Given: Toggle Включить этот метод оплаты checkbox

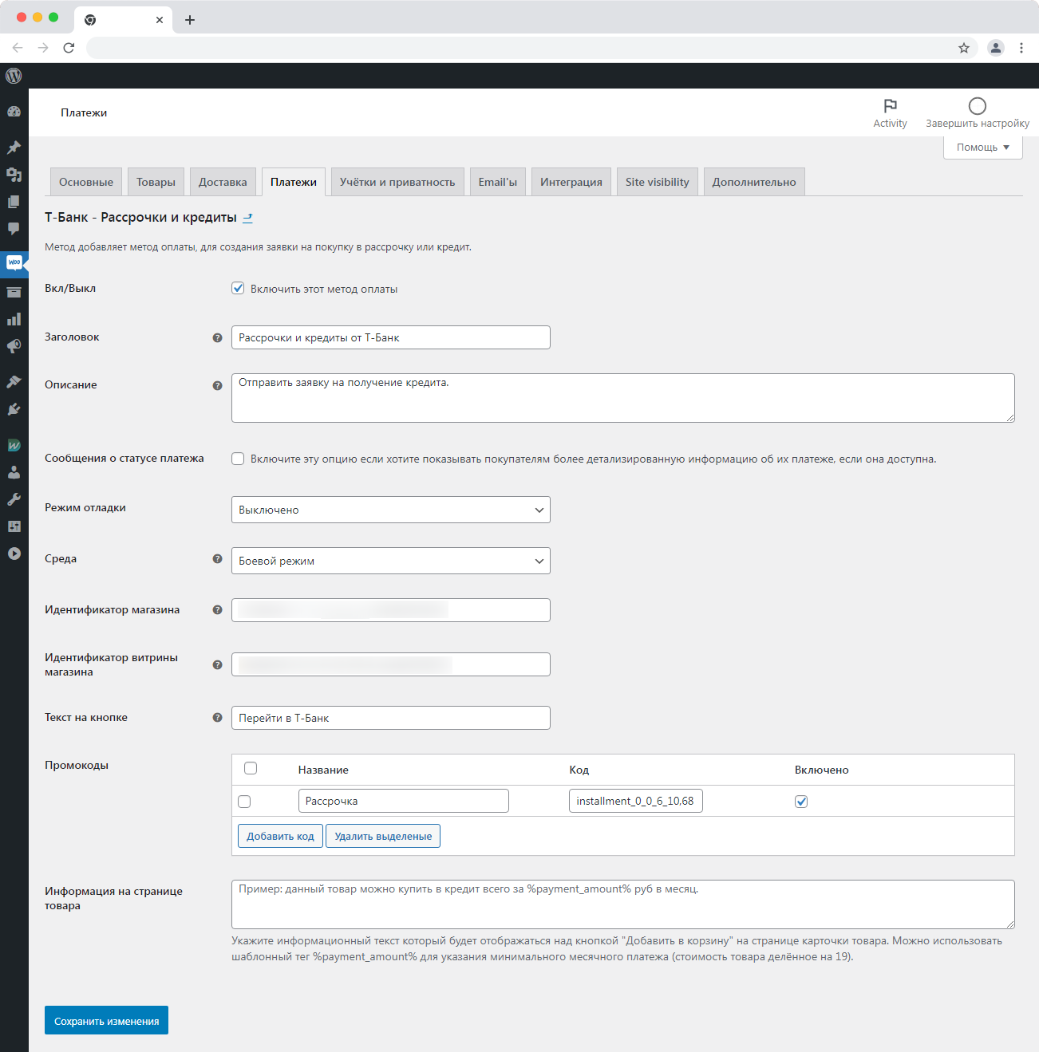Looking at the screenshot, I should pyautogui.click(x=238, y=289).
